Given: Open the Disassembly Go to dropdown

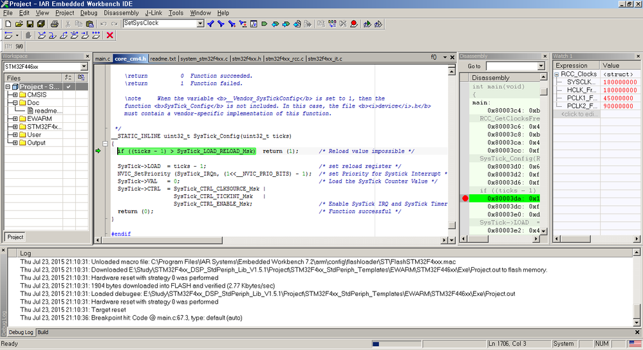Looking at the screenshot, I should (541, 66).
